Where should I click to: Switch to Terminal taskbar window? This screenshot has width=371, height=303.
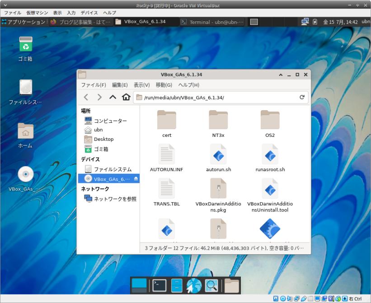(x=212, y=22)
